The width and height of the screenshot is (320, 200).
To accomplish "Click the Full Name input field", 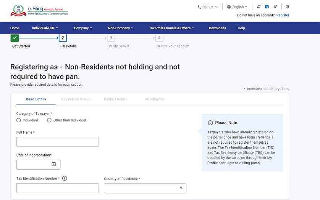I will [x=57, y=142].
